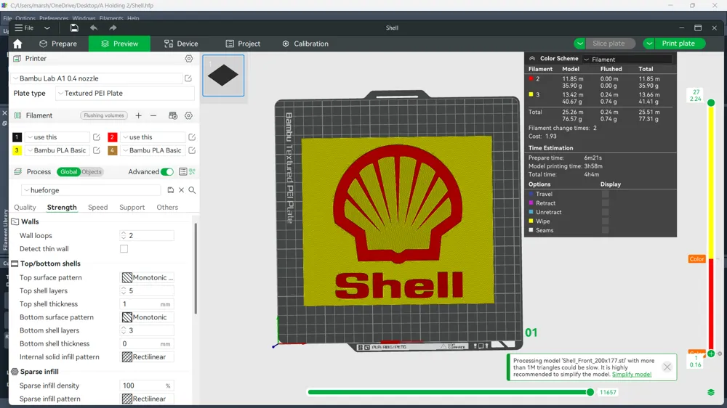Image resolution: width=727 pixels, height=408 pixels.
Task: Edit filament 3 Bambu PLA Basic preset
Action: (x=97, y=150)
